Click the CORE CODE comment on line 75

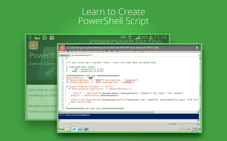click(x=93, y=76)
